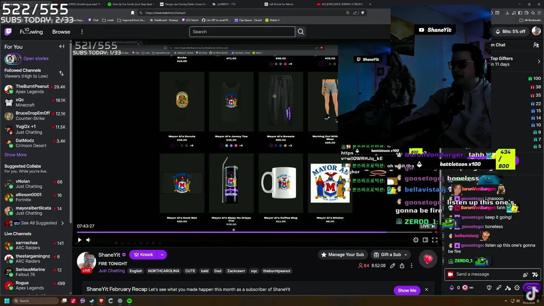The height and width of the screenshot is (306, 544).
Task: Edit stream info with pencil icon
Action: tap(393, 266)
